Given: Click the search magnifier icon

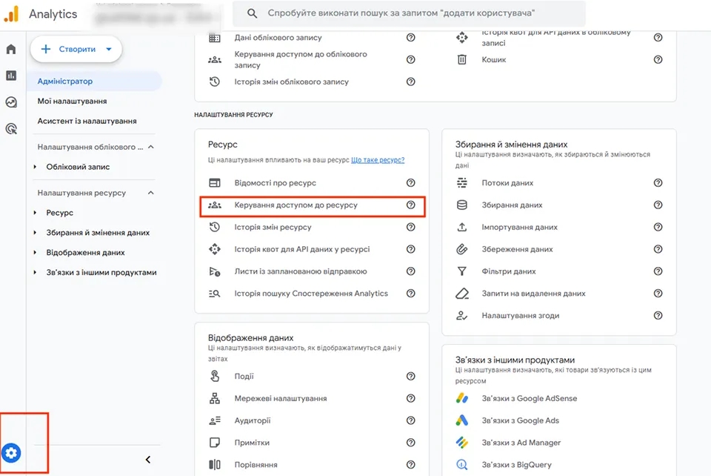Looking at the screenshot, I should click(252, 13).
